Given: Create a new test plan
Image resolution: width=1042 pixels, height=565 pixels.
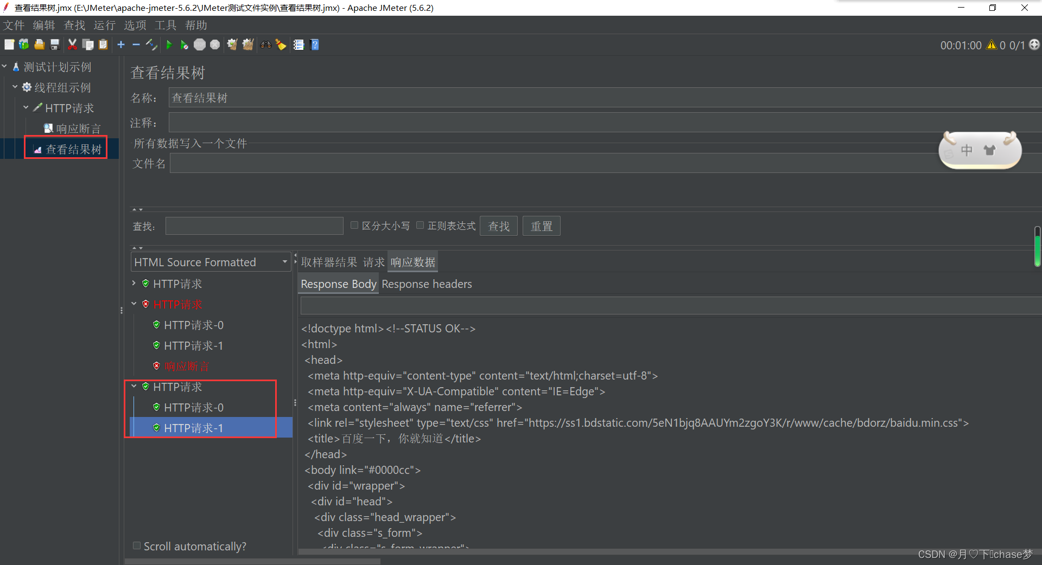Looking at the screenshot, I should 9,44.
